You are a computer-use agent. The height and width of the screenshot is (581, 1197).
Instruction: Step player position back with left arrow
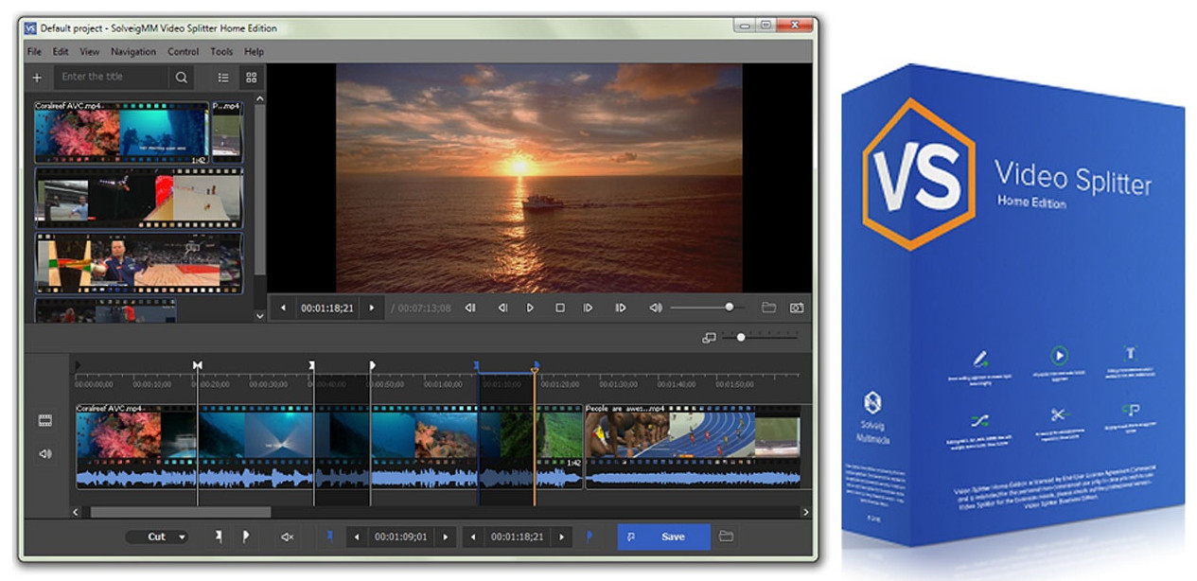pos(283,308)
